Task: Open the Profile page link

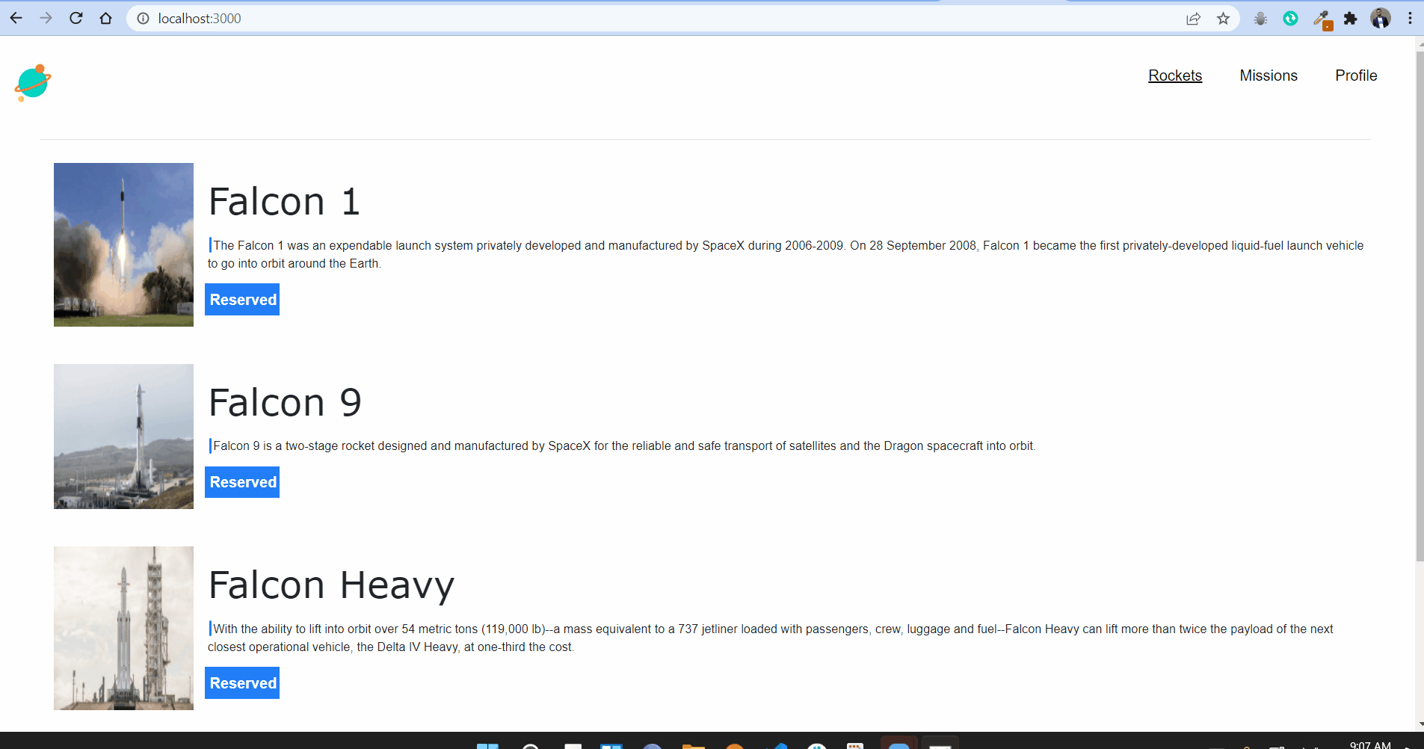Action: coord(1356,75)
